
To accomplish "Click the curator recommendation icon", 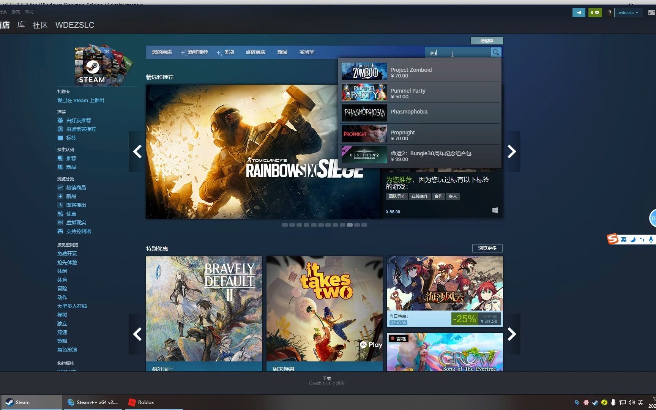I will [60, 129].
